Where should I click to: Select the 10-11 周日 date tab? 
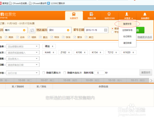(x=138, y=81)
